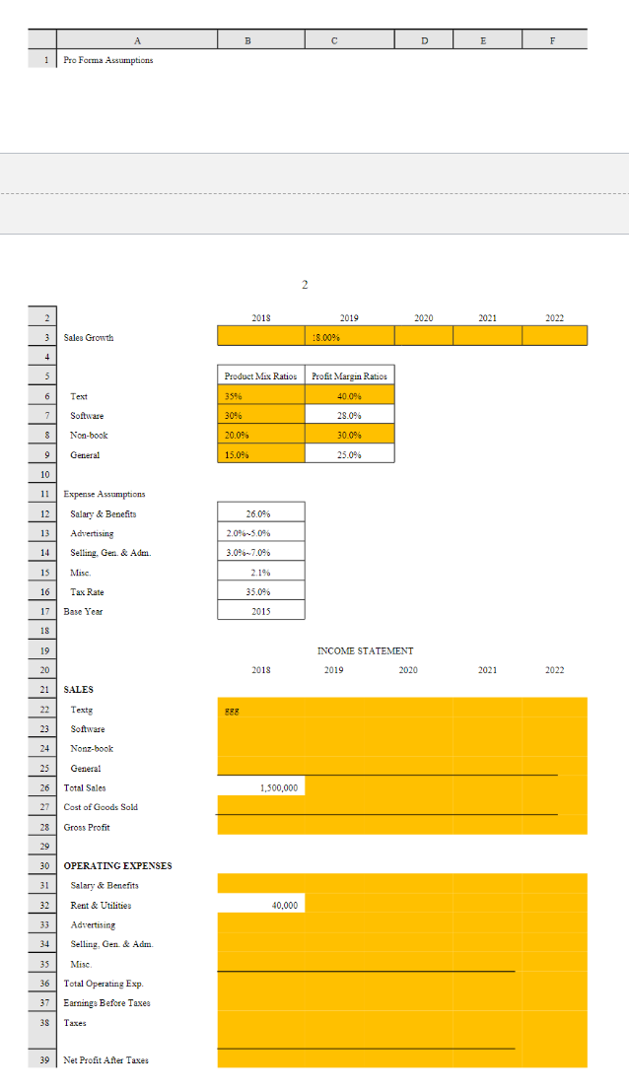Screen dimensions: 629x1090
Task: Click the 'Non-book' label in row 8
Action: [x=89, y=436]
